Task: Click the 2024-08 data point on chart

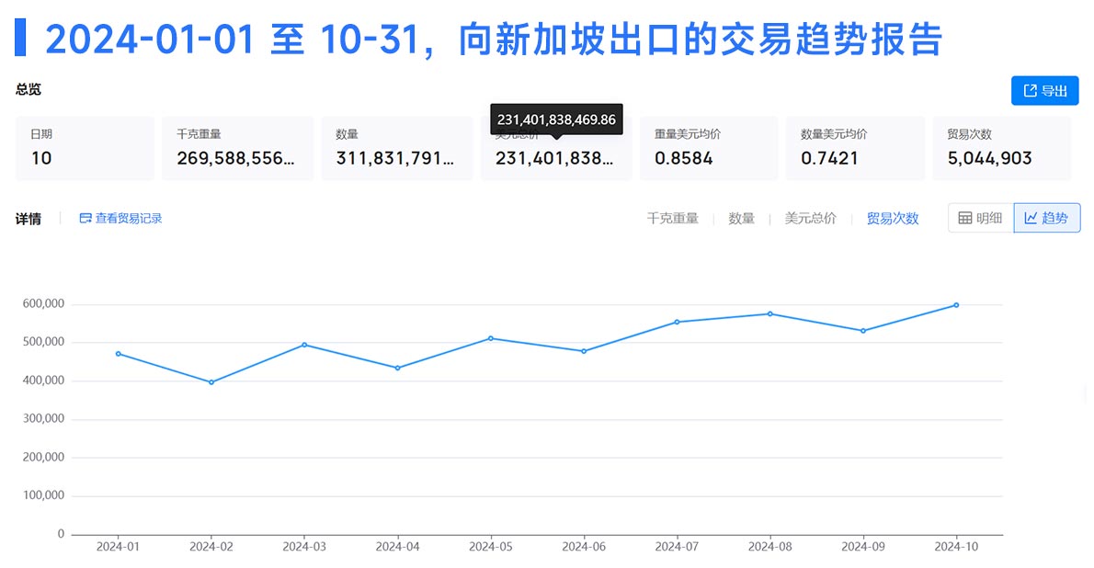Action: 770,314
